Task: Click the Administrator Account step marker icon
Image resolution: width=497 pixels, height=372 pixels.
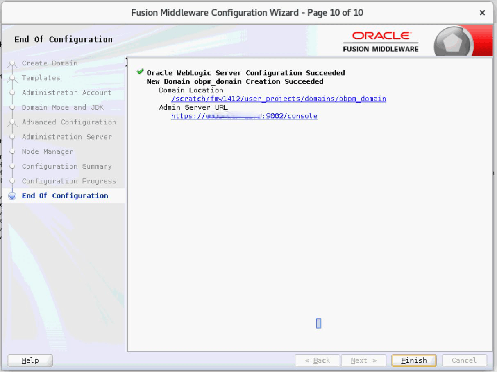Action: click(12, 92)
